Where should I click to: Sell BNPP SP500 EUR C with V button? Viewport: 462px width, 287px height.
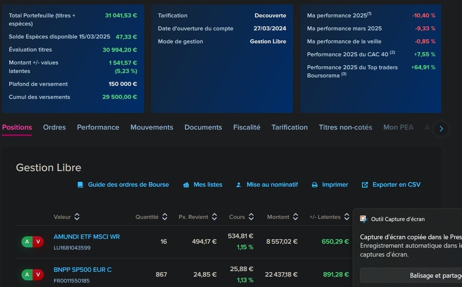38,275
